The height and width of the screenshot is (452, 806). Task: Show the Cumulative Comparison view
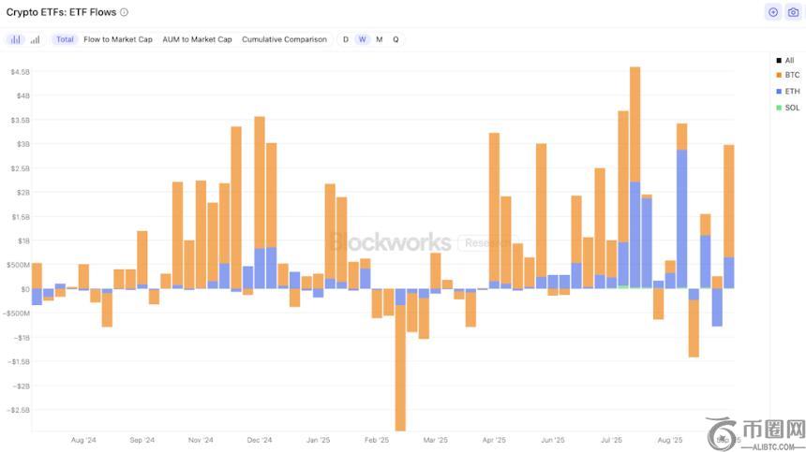284,39
